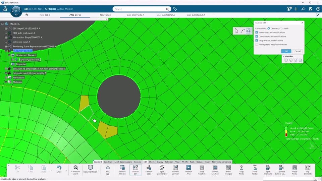This screenshot has width=322, height=181.
Task: Open the compass button top-left
Action: [16, 11]
